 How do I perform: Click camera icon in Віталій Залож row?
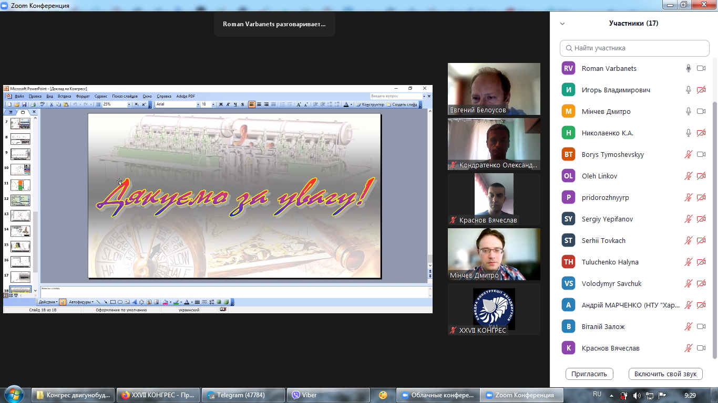coord(701,326)
